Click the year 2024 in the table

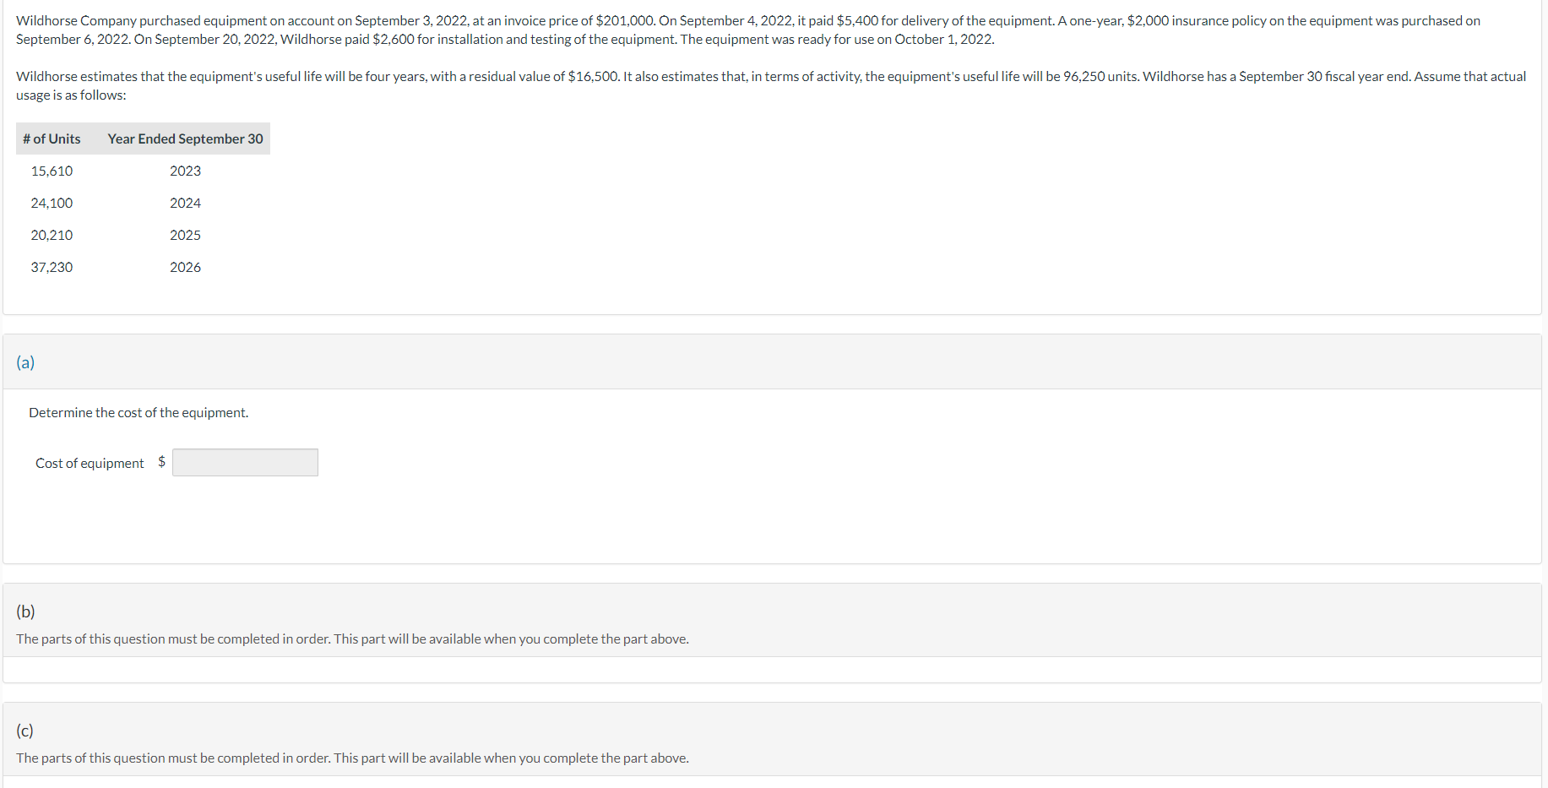[185, 203]
